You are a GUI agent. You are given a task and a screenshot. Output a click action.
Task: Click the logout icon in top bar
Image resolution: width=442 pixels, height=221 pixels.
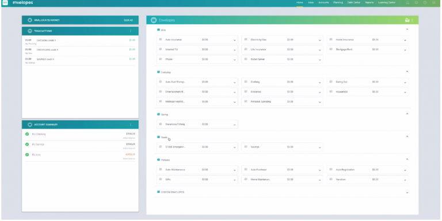pos(433,2)
